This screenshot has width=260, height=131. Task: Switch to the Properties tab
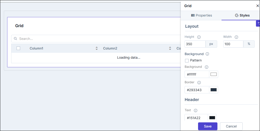point(201,15)
